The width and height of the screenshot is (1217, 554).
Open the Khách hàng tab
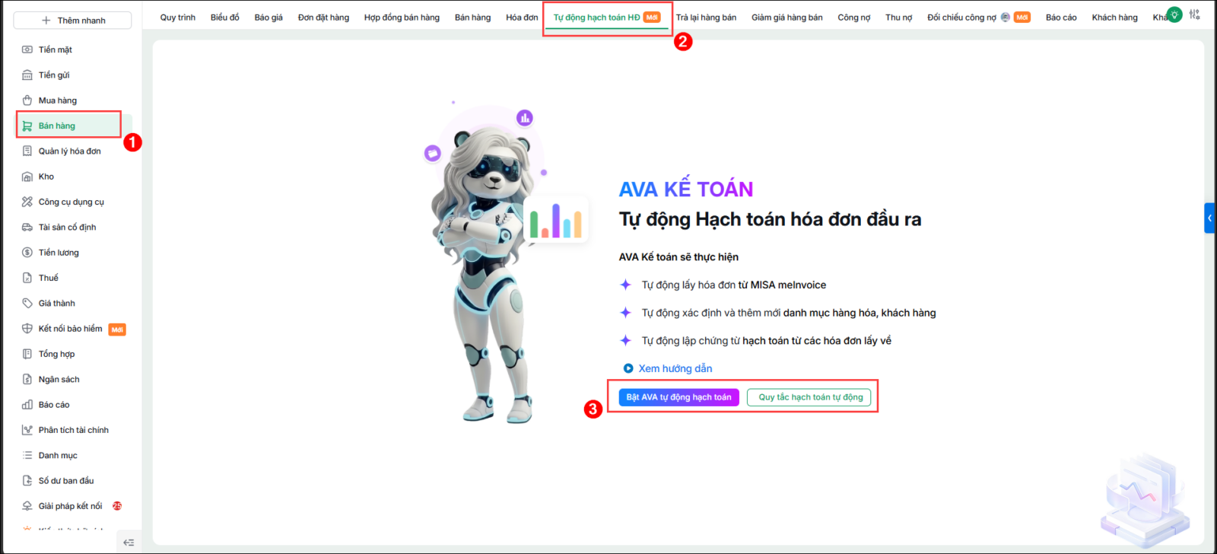tap(1115, 18)
